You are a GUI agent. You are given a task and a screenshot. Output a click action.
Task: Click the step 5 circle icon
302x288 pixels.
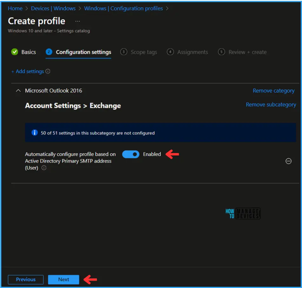(221, 52)
